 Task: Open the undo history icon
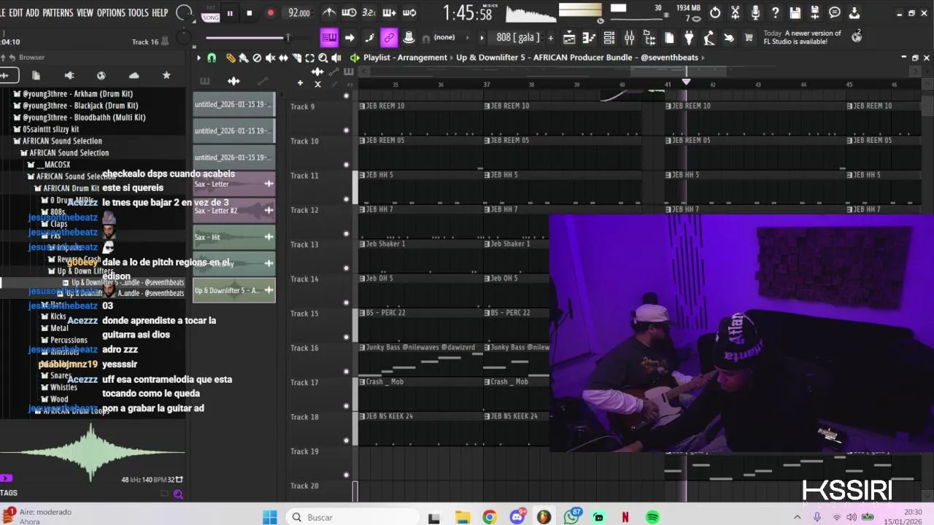(715, 13)
